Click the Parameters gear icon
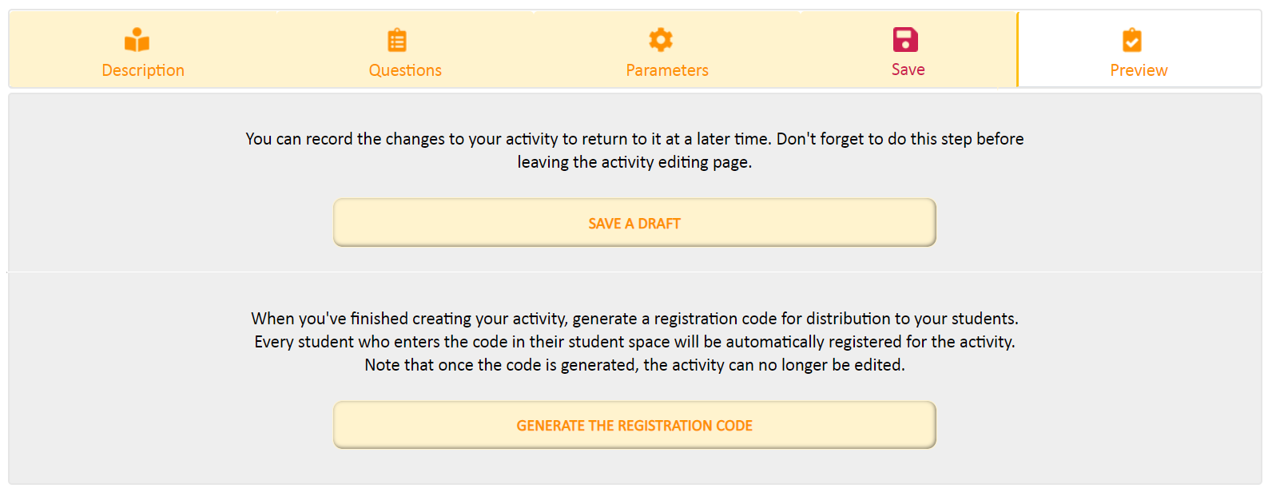 point(661,39)
